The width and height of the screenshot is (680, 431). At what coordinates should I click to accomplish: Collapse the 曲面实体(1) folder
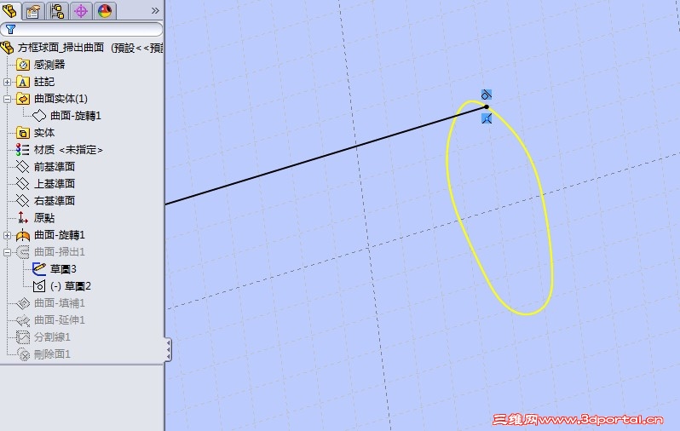pos(7,99)
